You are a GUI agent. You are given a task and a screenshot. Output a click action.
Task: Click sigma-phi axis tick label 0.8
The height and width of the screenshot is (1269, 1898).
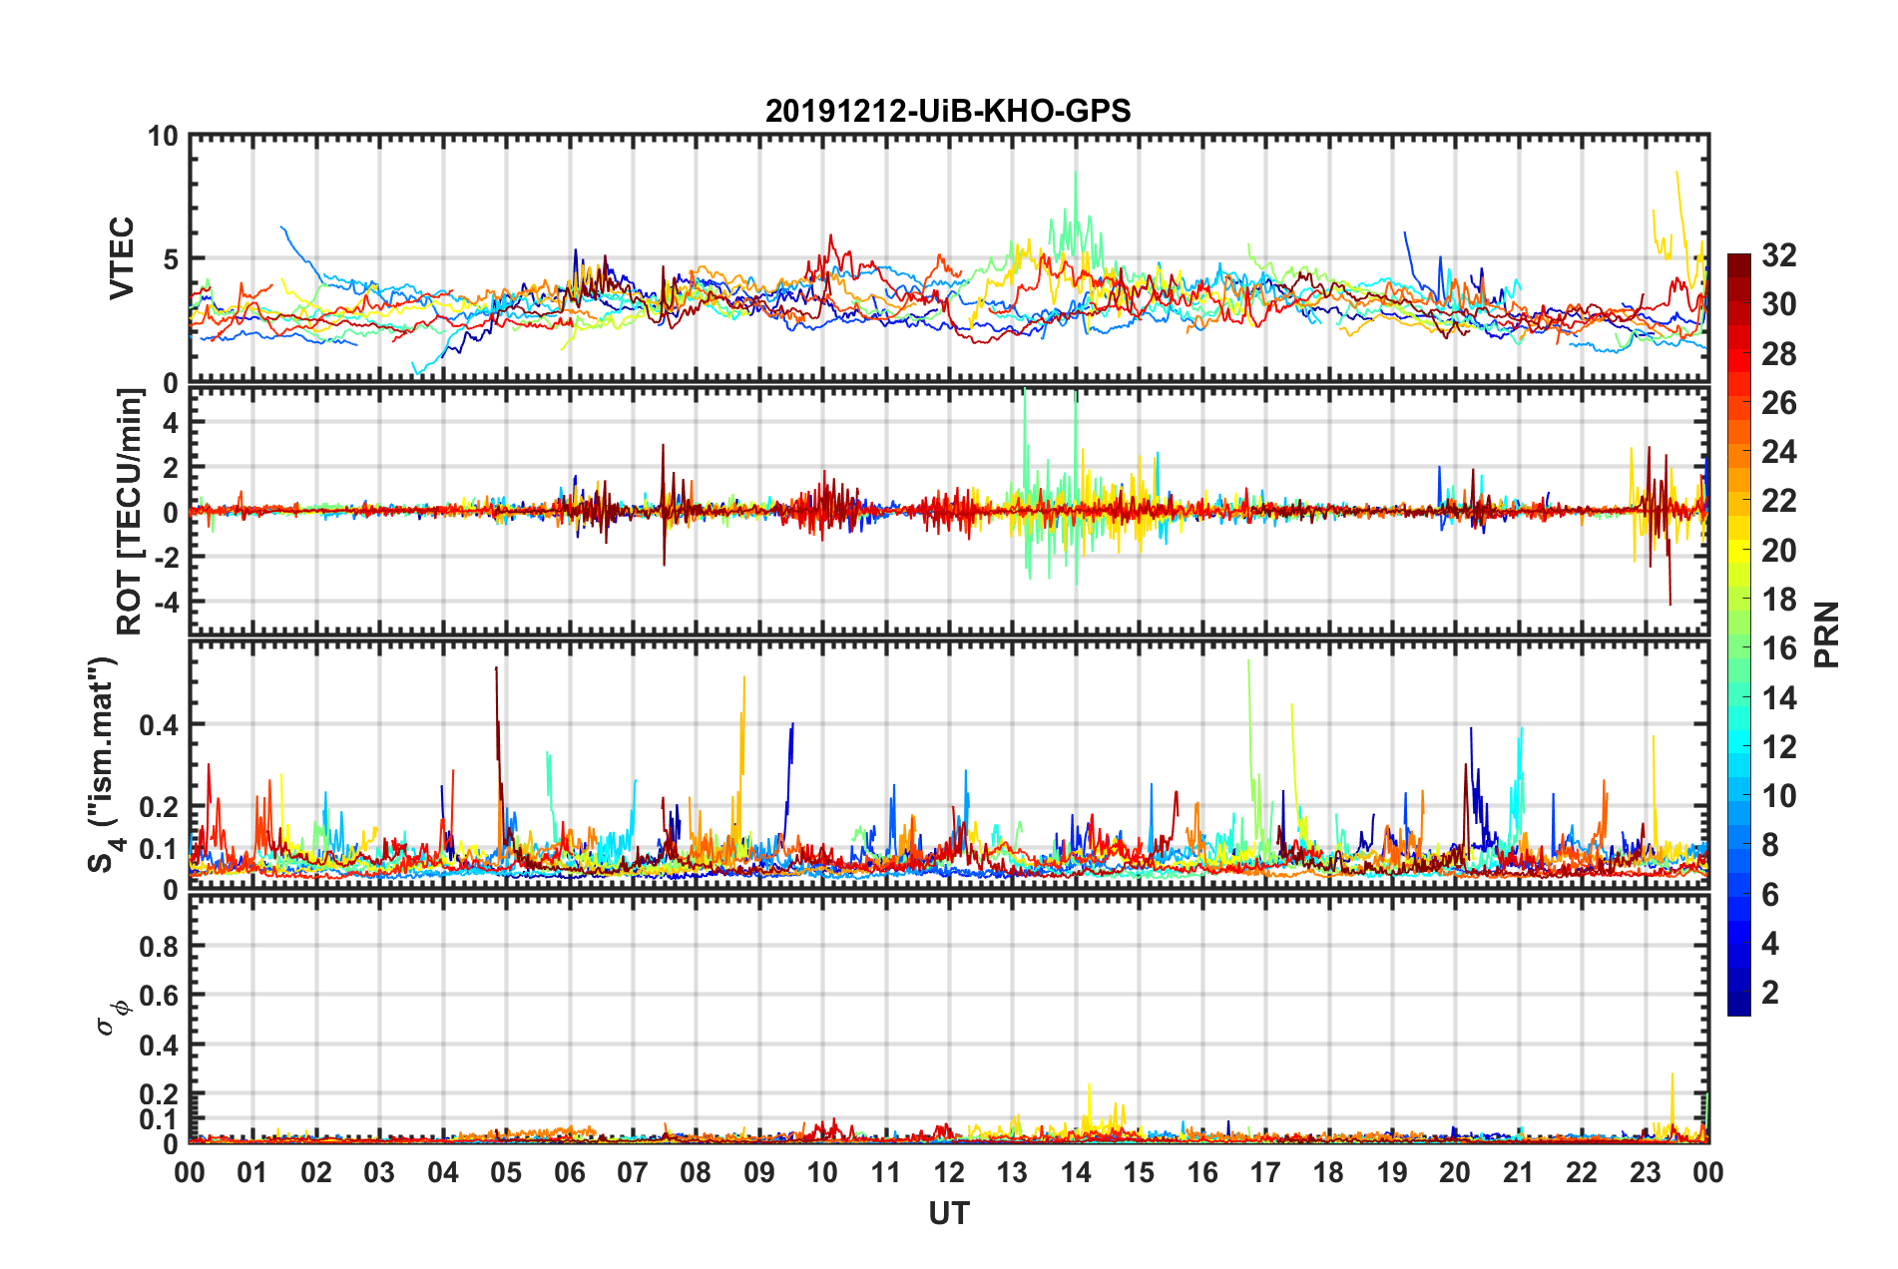click(x=159, y=946)
